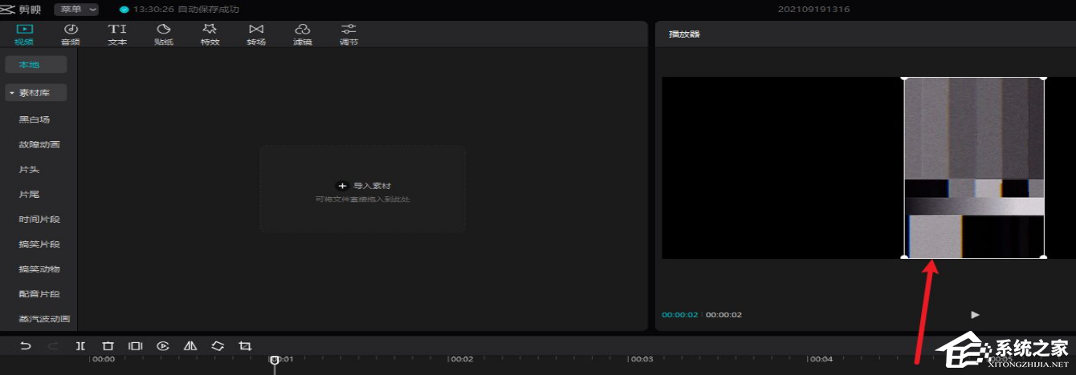
Task: Click the current time 00:00:02 readout
Action: pyautogui.click(x=680, y=315)
